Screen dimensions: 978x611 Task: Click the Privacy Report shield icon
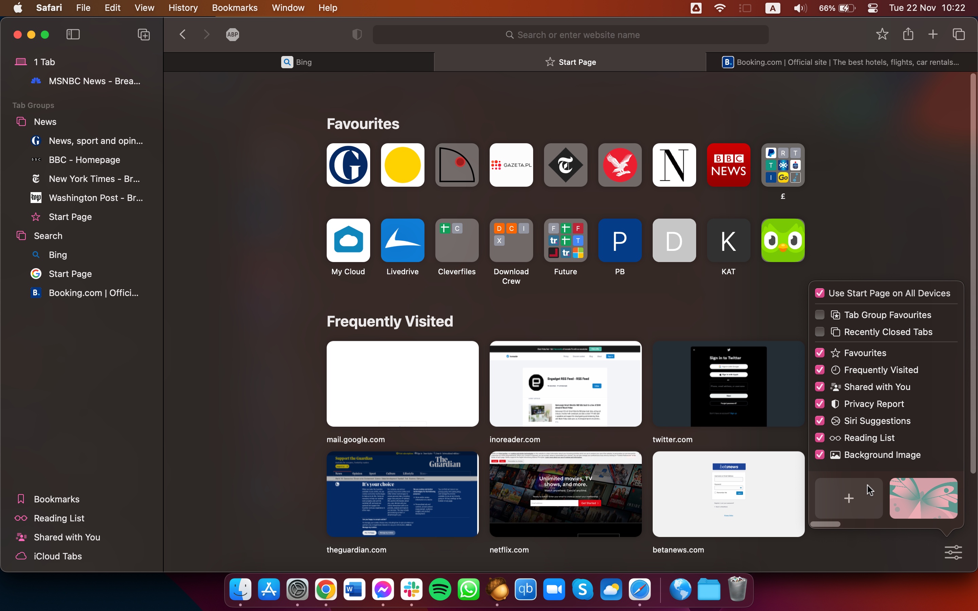click(357, 34)
